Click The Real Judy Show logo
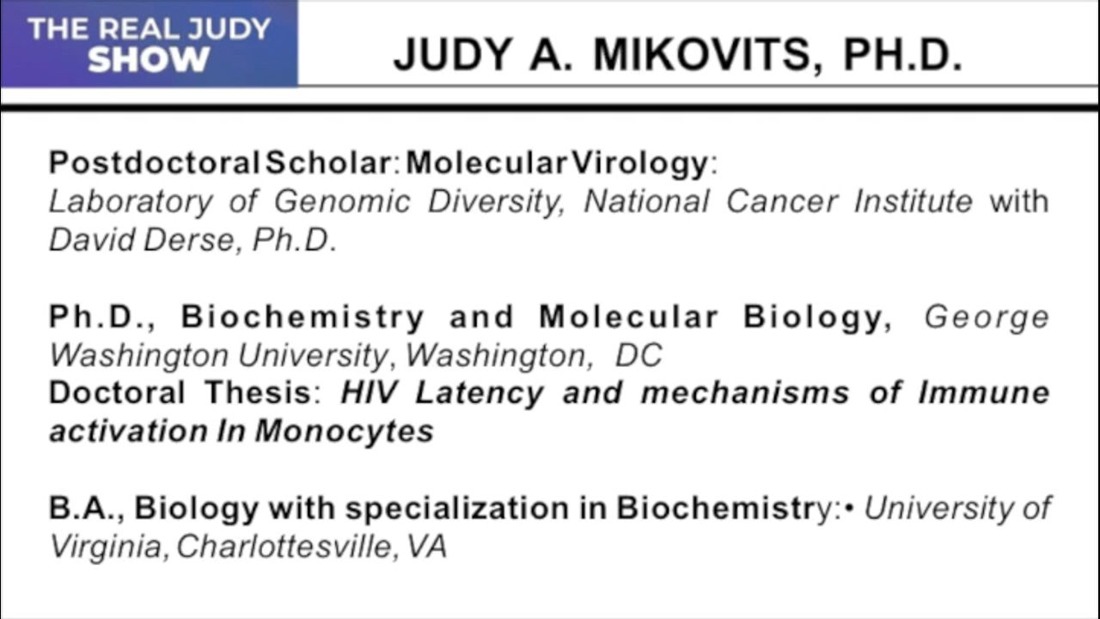 [149, 44]
